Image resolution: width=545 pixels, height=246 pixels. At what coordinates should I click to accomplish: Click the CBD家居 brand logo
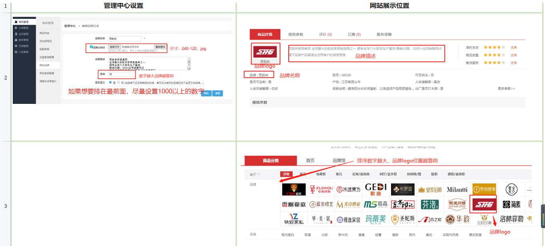click(x=294, y=190)
